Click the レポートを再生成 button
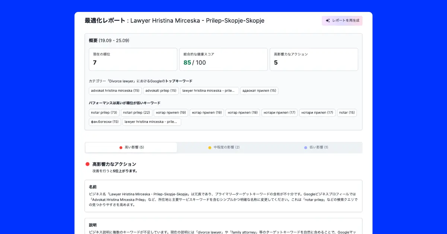The height and width of the screenshot is (234, 447). tap(342, 20)
